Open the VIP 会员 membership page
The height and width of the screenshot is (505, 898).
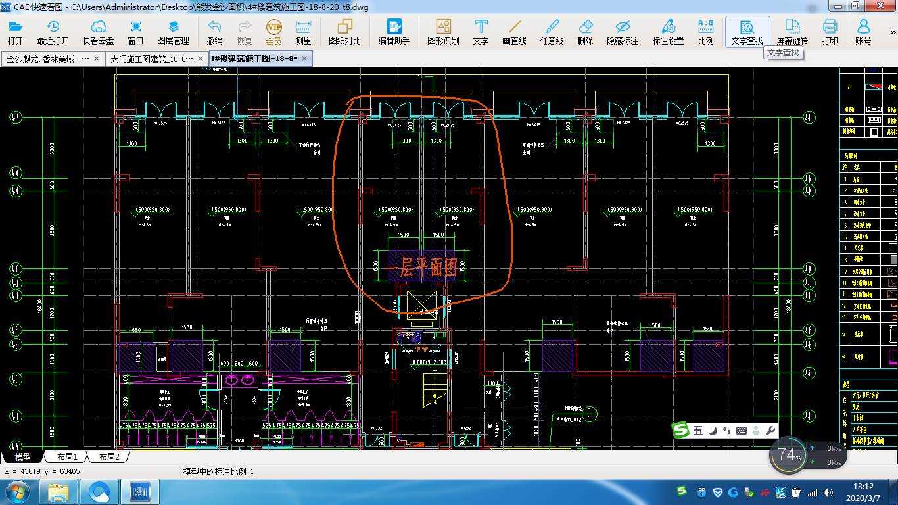(x=273, y=32)
